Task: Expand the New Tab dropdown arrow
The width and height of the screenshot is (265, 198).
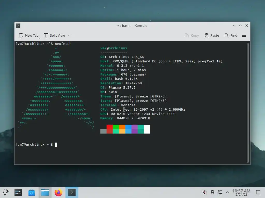Action: (x=39, y=38)
